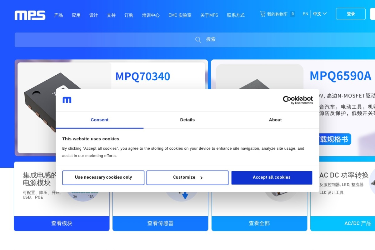Switch to the About tab
Screen dimensions: 375x250
(275, 120)
